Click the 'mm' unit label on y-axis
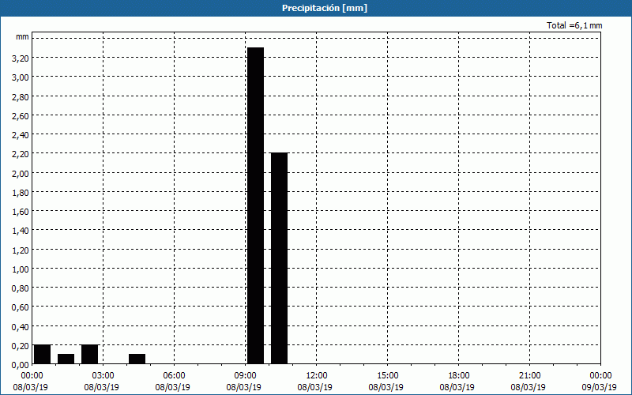The image size is (632, 395). (x=23, y=36)
